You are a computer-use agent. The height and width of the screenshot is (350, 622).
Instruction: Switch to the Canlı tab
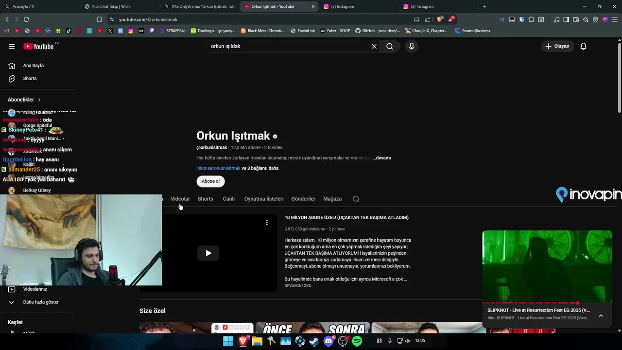pyautogui.click(x=229, y=199)
